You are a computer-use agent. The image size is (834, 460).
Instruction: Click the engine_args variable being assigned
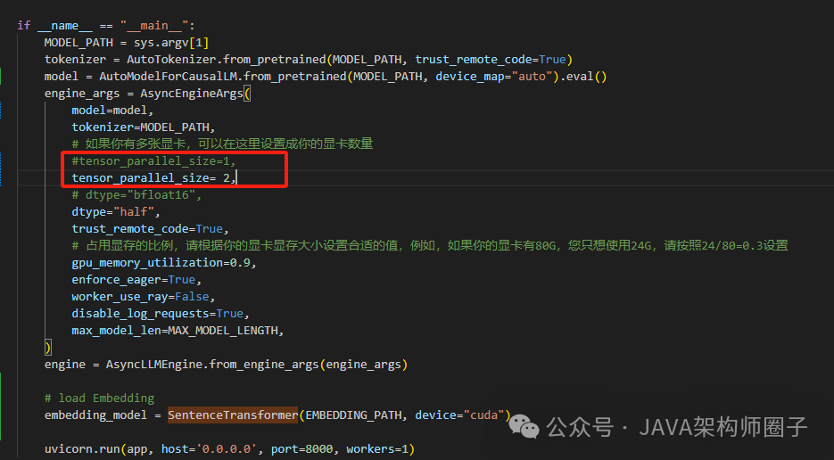tap(82, 94)
